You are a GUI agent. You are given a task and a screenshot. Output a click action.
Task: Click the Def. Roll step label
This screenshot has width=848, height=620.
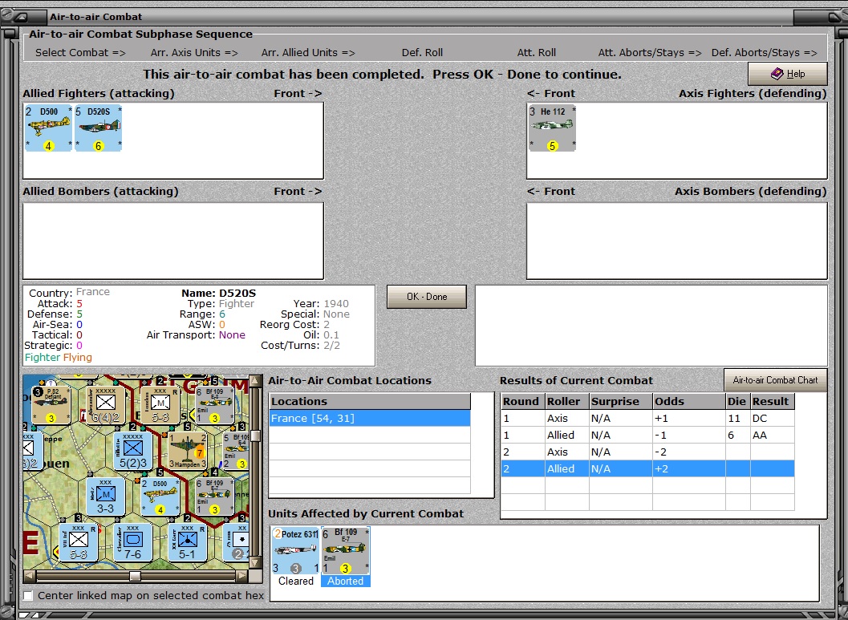422,52
